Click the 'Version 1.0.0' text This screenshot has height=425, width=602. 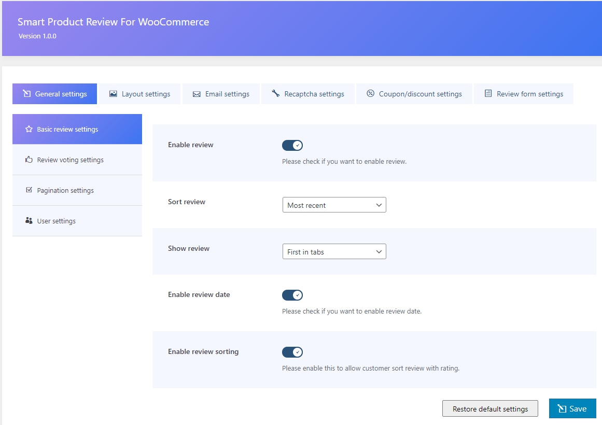coord(37,36)
